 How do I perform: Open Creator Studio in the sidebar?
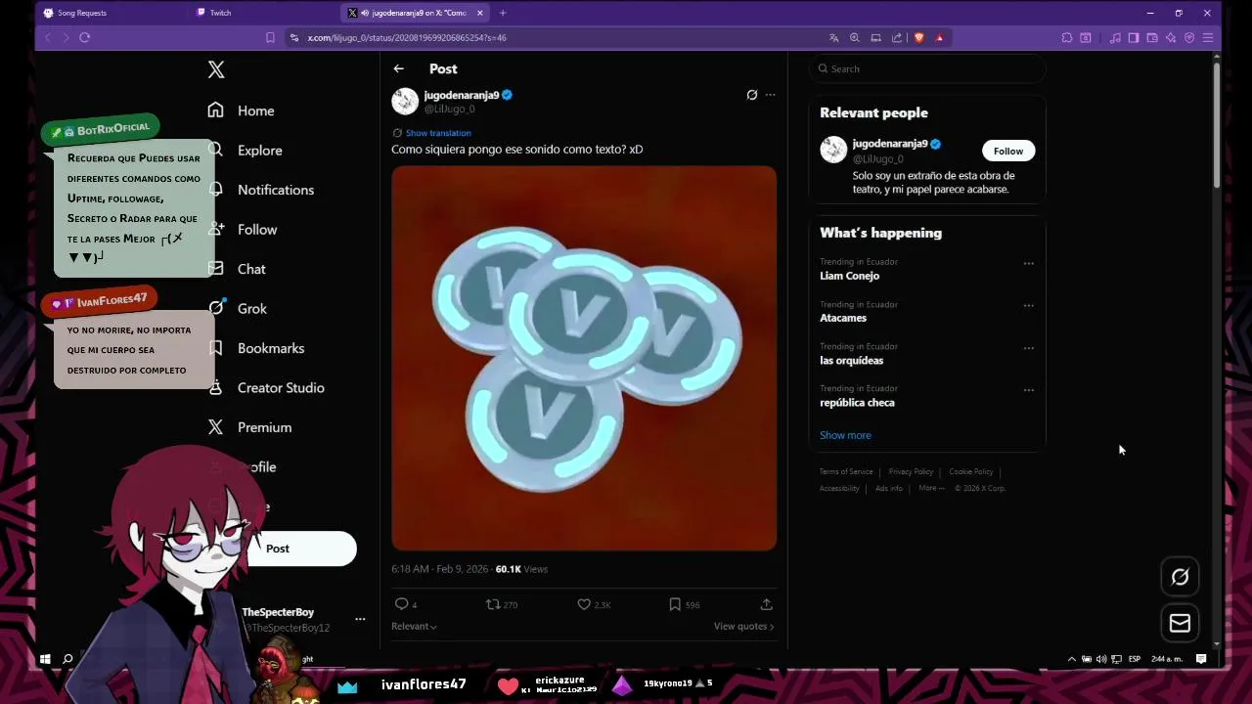coord(281,388)
